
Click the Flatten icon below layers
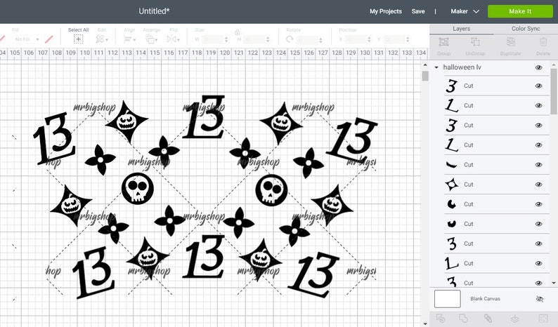click(514, 318)
